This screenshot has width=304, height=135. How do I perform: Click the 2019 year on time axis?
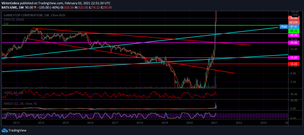coord(165,123)
